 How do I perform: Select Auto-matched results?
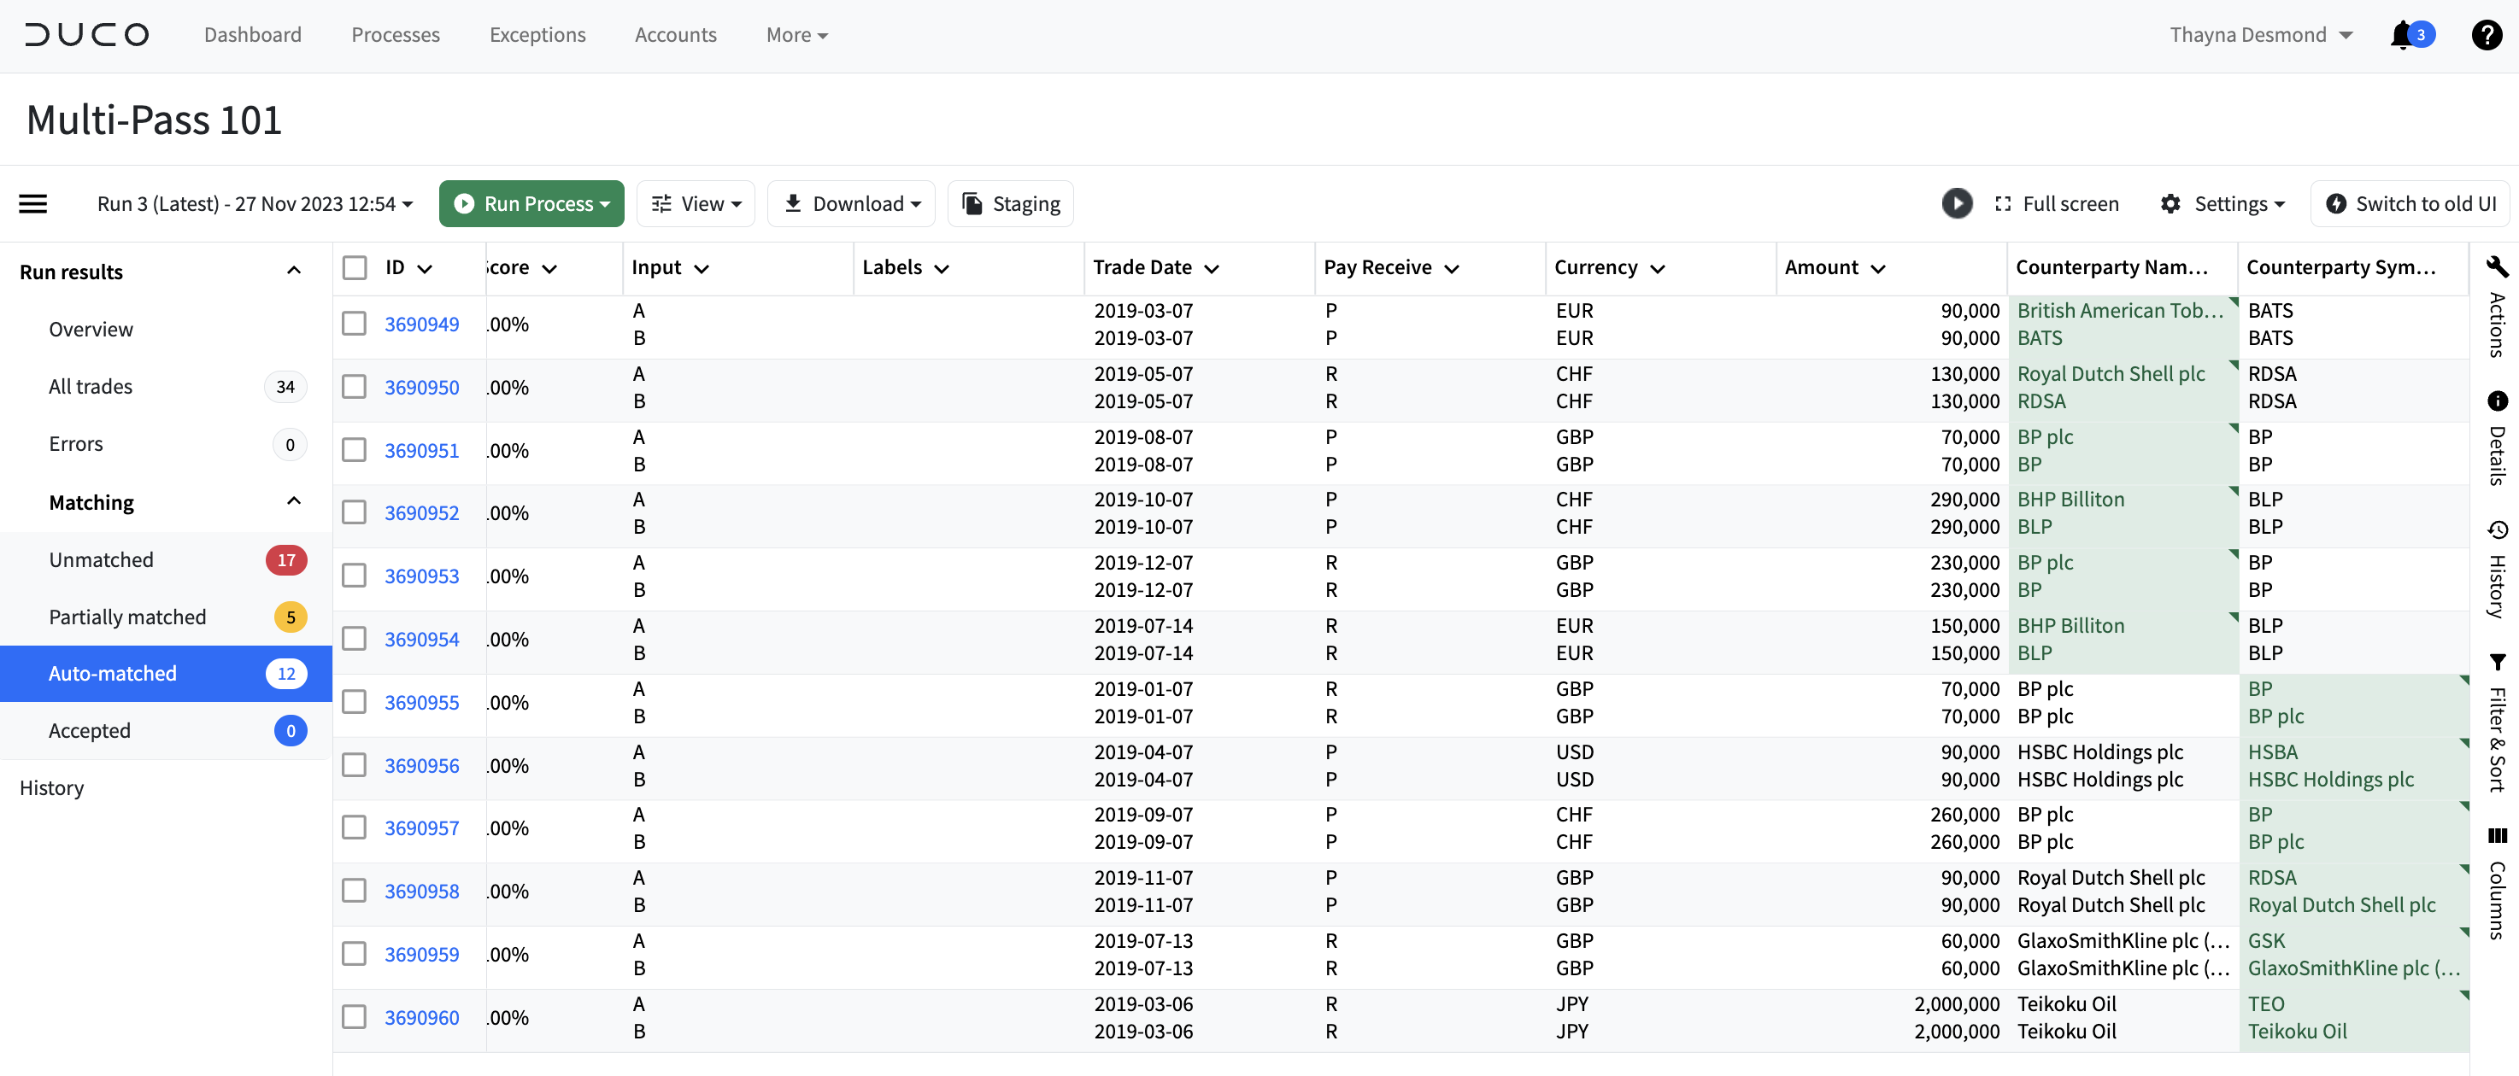tap(167, 675)
